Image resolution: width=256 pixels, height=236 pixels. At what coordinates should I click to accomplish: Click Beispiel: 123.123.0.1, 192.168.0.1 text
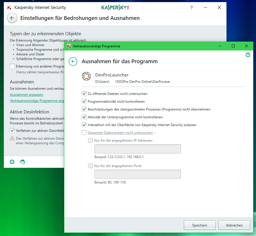(x=119, y=157)
